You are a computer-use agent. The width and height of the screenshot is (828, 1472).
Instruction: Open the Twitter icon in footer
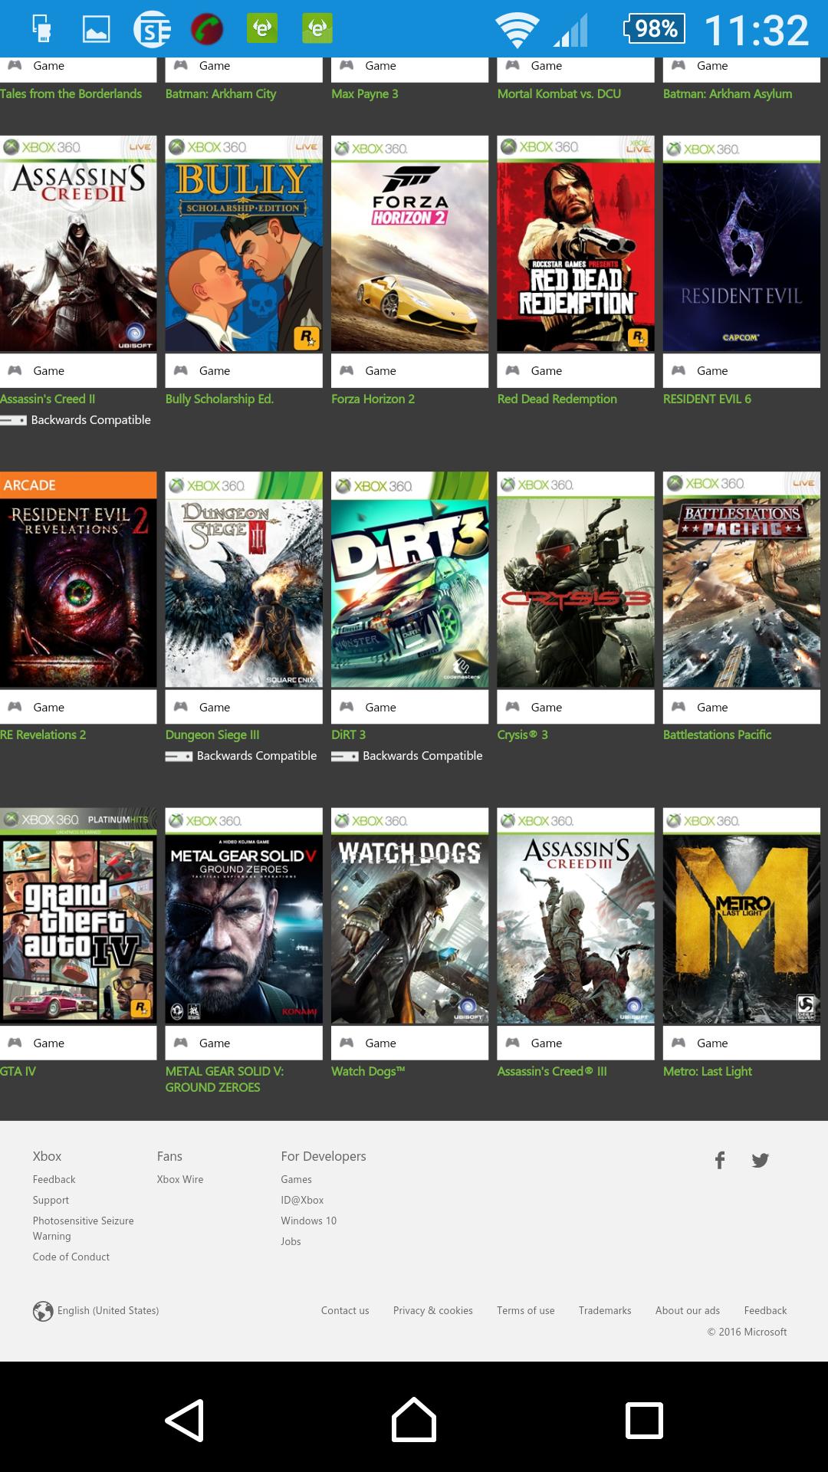pos(760,1160)
